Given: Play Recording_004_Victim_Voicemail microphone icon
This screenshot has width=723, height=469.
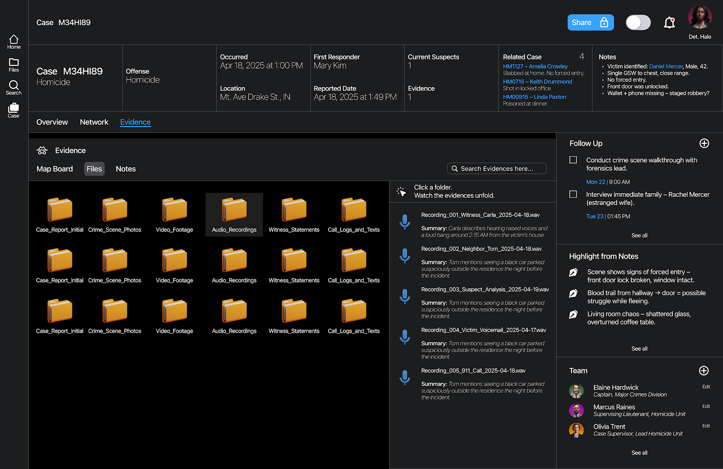Looking at the screenshot, I should [x=405, y=337].
